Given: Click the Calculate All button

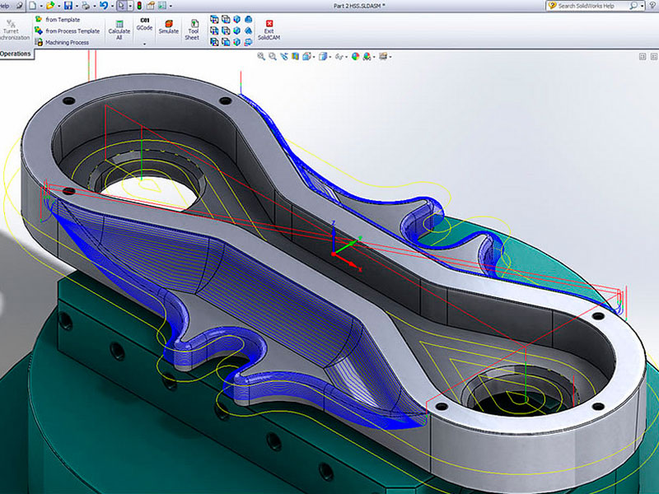Looking at the screenshot, I should tap(119, 29).
